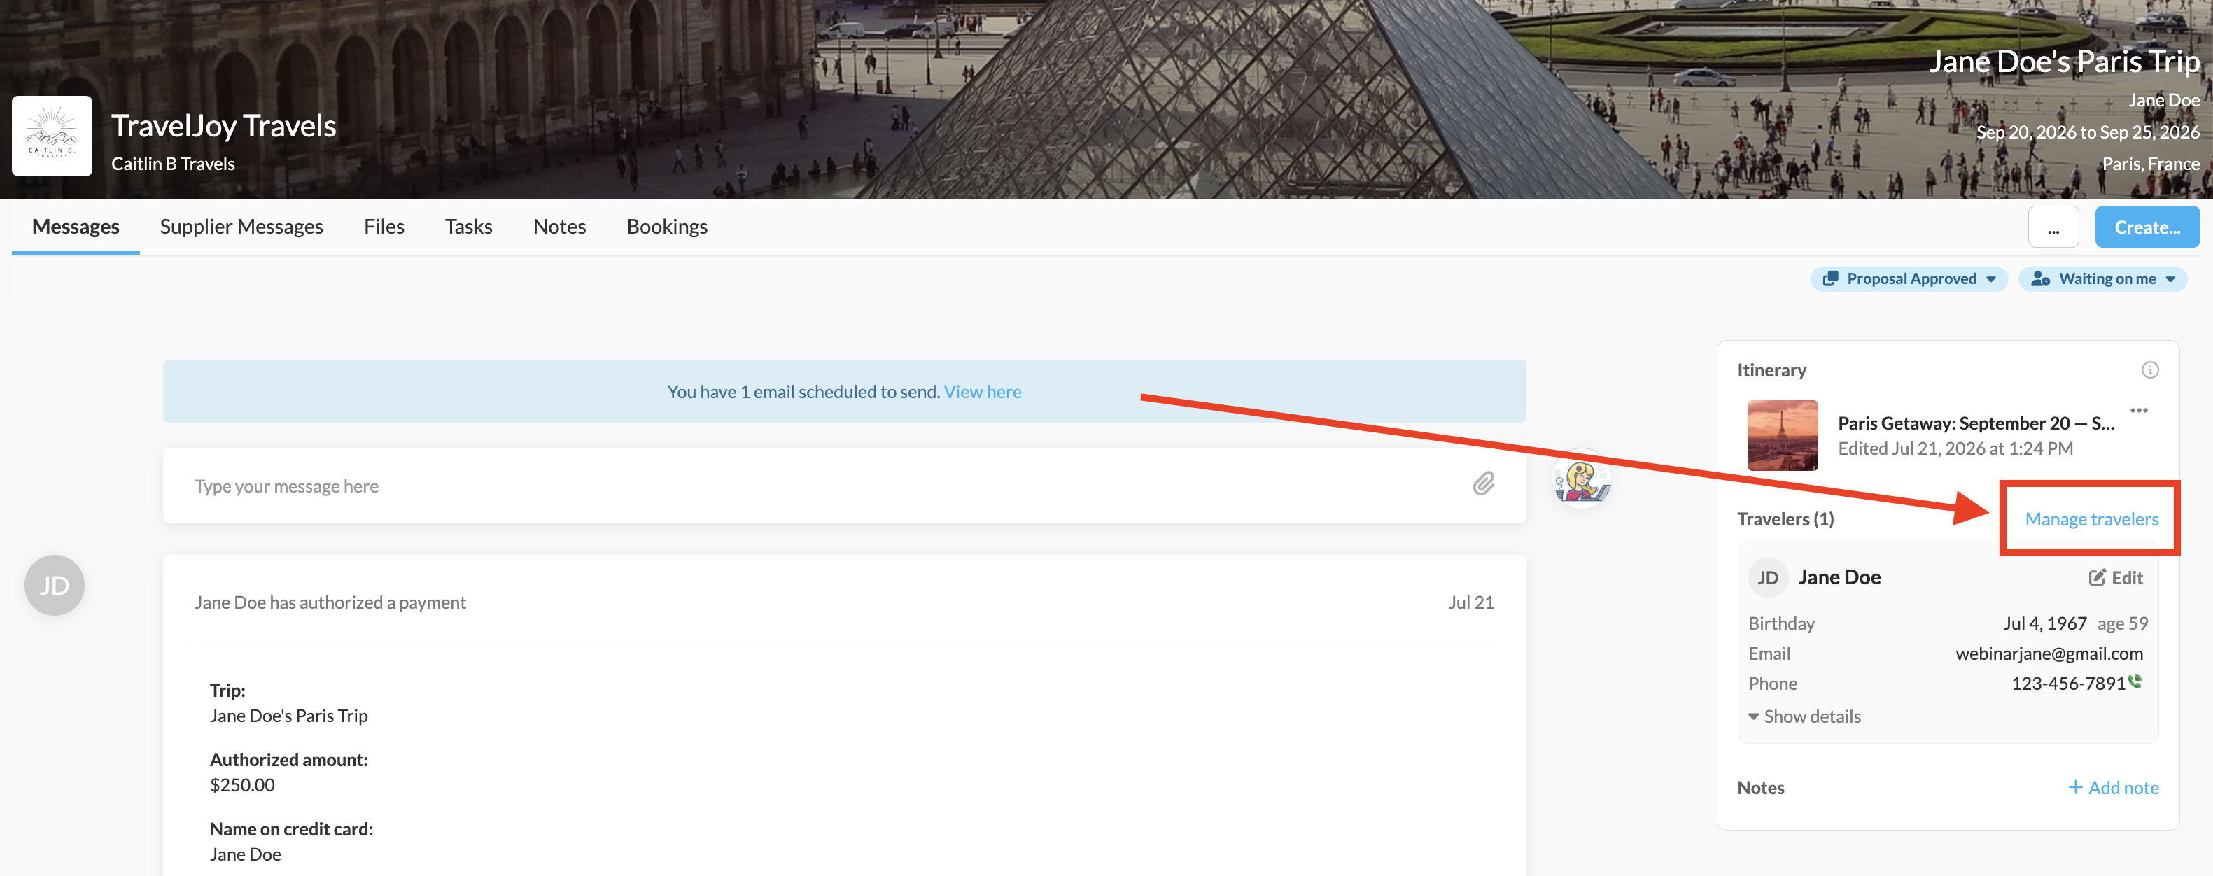Click the Paris Getaway itinerary title
Viewport: 2213px width, 876px height.
(1976, 423)
